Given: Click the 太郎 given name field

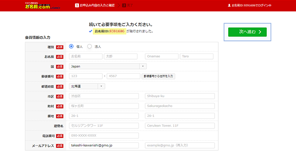Looking at the screenshot, I should (120, 56).
